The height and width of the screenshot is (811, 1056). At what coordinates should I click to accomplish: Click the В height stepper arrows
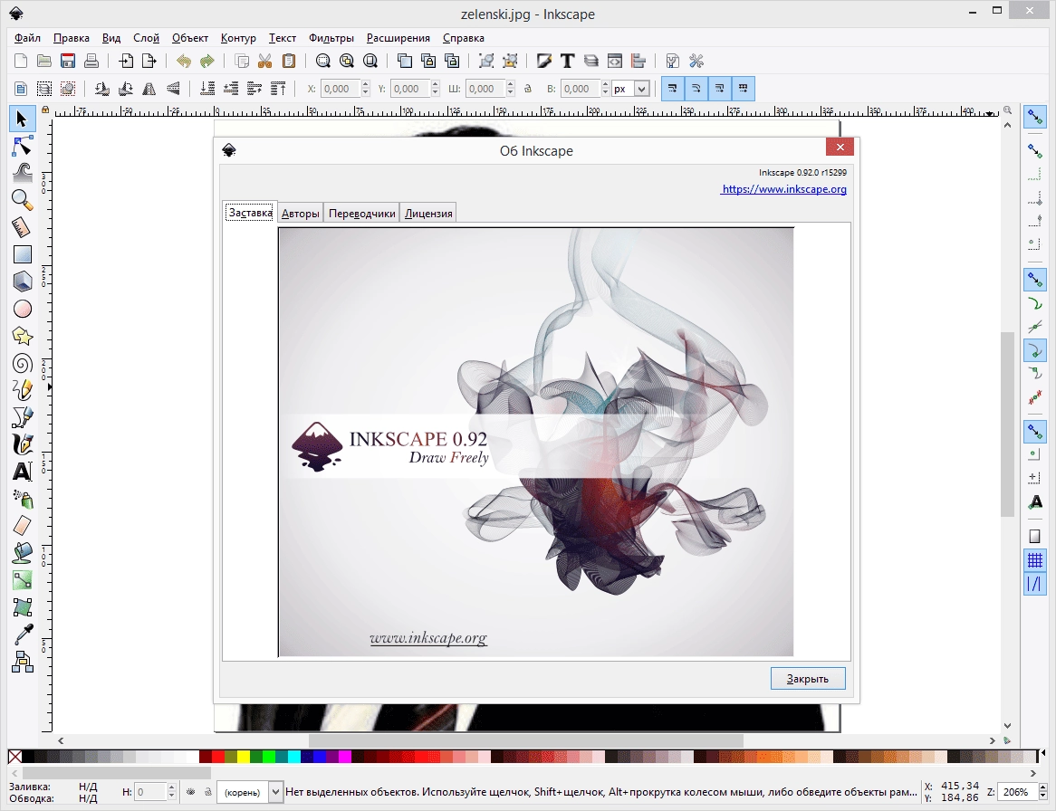[x=606, y=89]
